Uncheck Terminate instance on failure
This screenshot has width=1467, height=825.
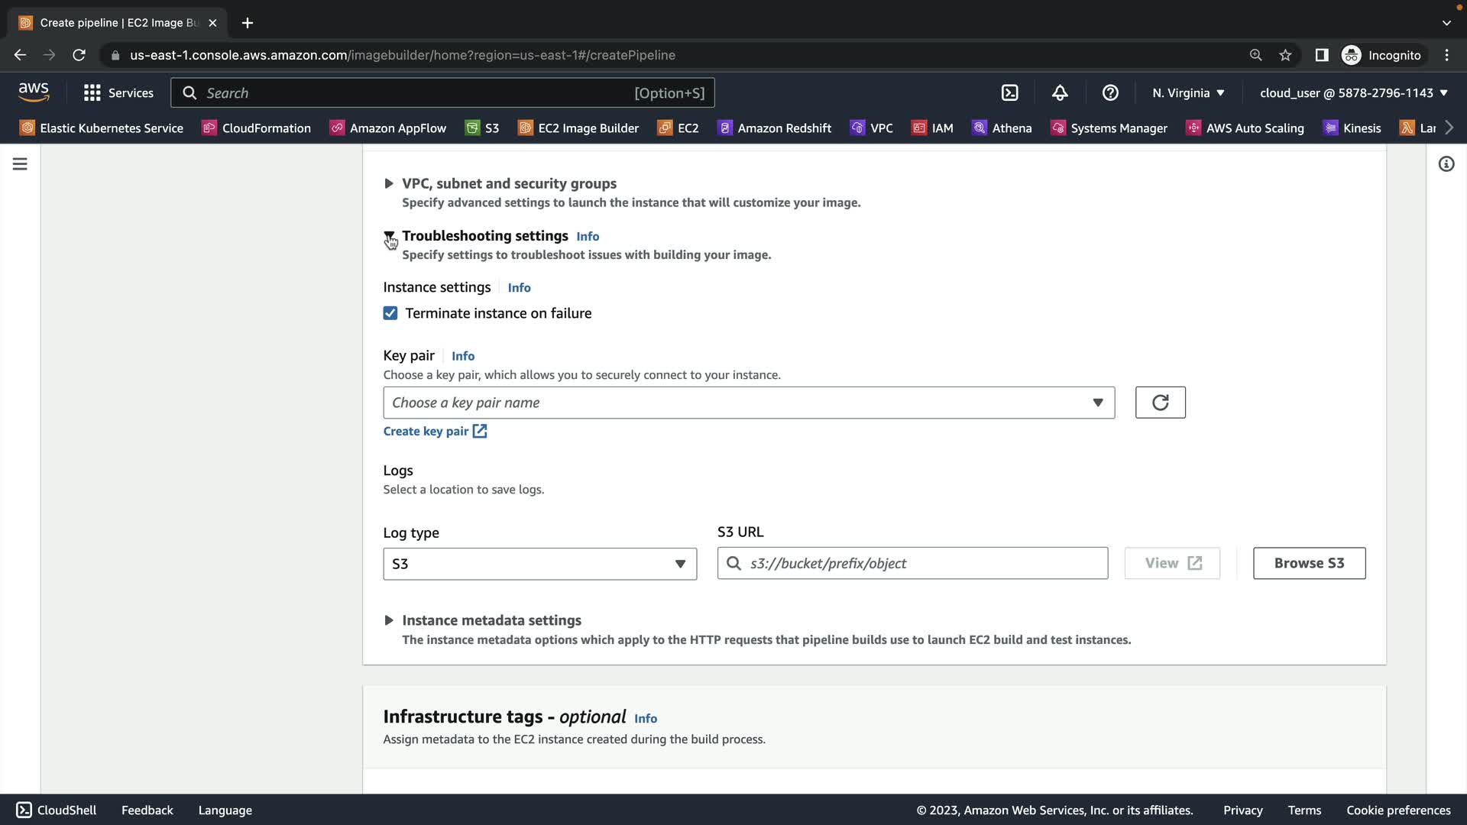(x=390, y=313)
